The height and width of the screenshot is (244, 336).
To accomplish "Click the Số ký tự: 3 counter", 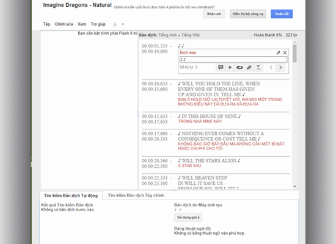I will 188,67.
